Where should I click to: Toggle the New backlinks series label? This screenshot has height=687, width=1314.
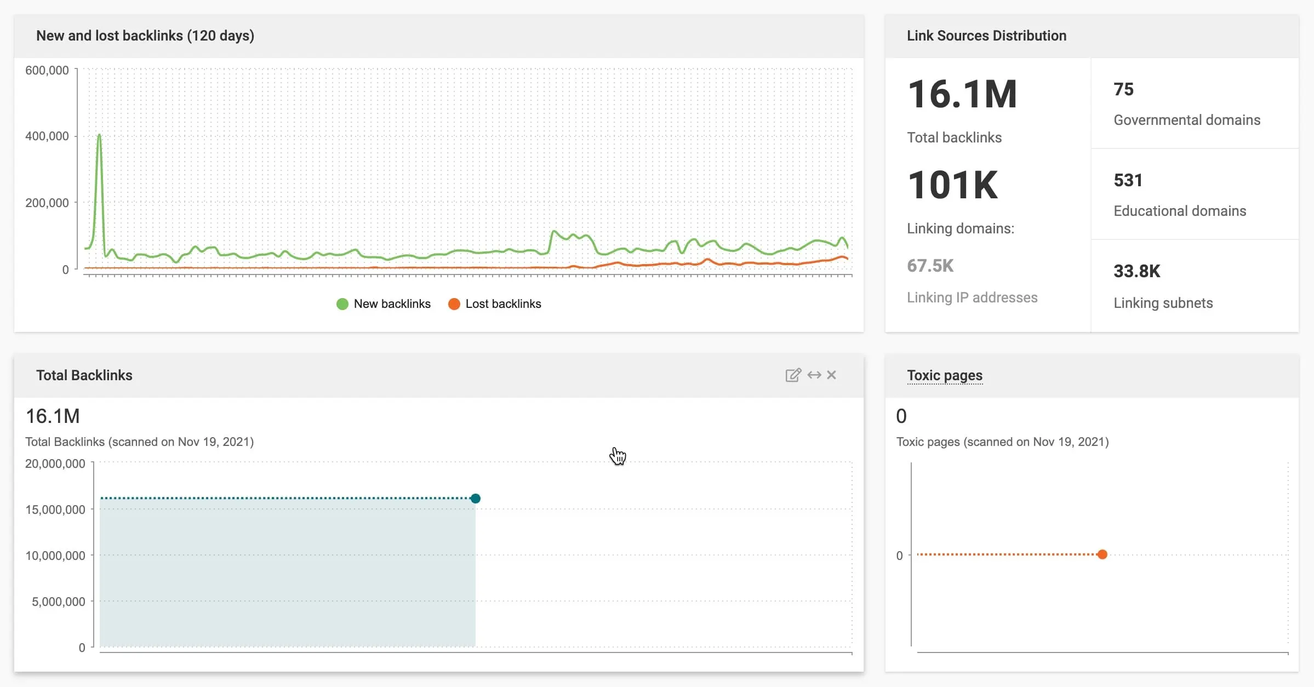click(x=392, y=304)
